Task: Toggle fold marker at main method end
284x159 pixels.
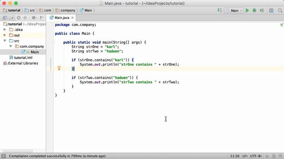Action: [x=53, y=91]
